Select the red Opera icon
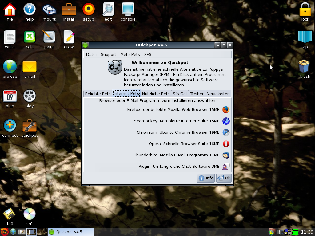The width and height of the screenshot is (315, 236). click(226, 144)
